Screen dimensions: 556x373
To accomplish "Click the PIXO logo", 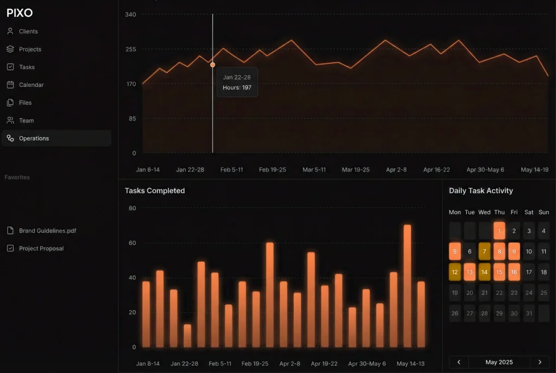I will 20,13.
